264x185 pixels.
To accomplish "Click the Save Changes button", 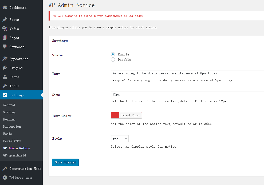I will coord(65,162).
